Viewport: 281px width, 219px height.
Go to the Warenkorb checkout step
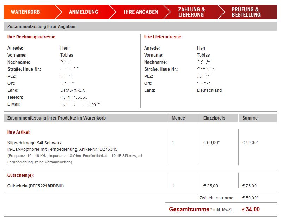pyautogui.click(x=25, y=12)
